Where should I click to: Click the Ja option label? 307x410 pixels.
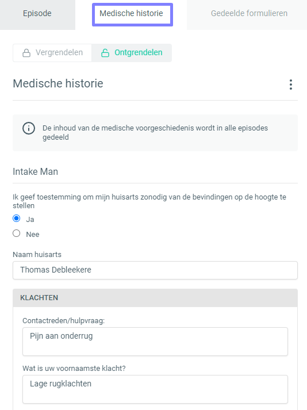click(30, 220)
